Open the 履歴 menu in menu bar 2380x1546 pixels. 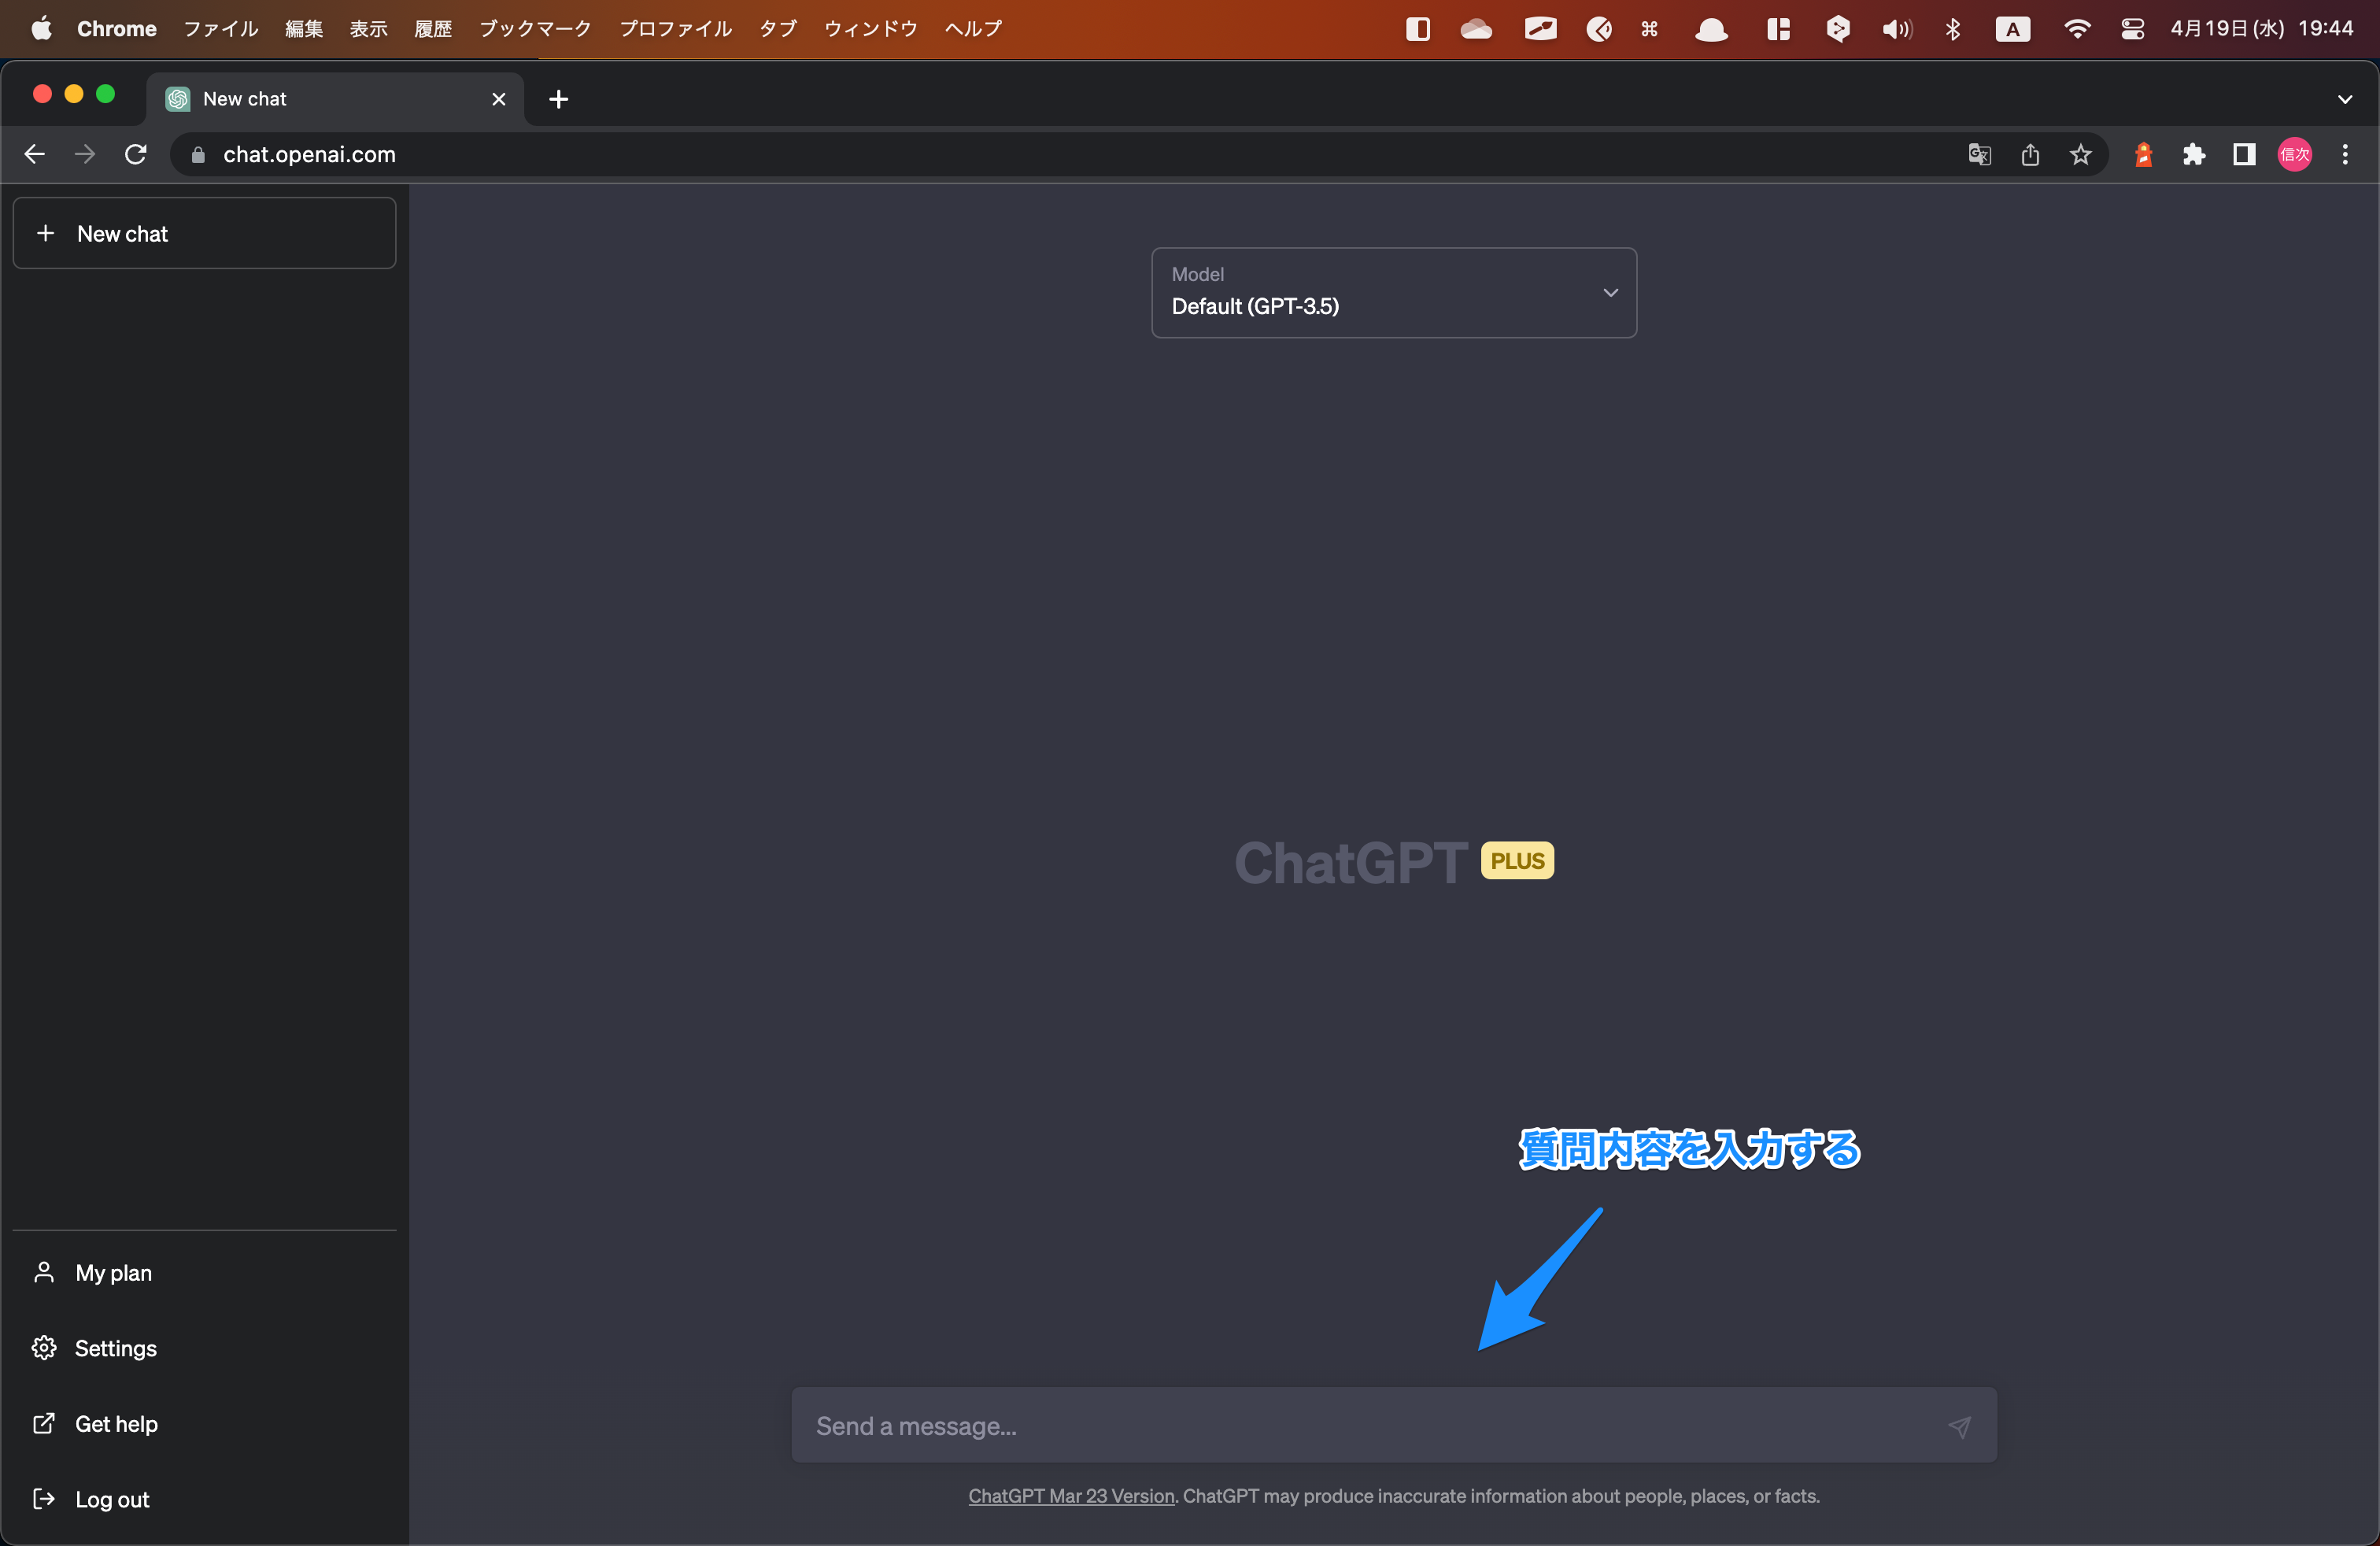(433, 29)
